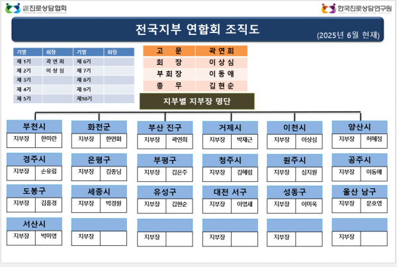Viewport: 397px width, 267px height.
Task: Click the '회 장' label cell
Action: click(x=169, y=62)
